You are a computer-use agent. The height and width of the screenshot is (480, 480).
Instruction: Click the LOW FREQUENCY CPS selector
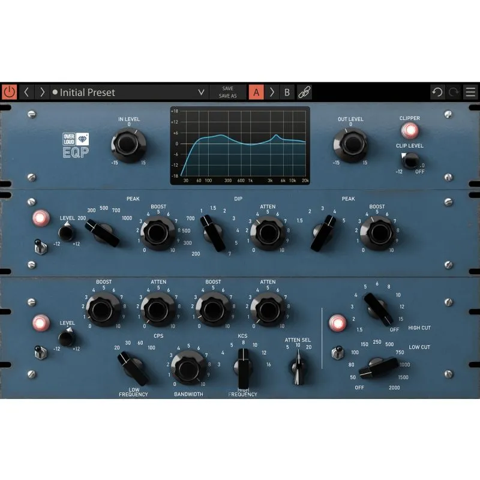[133, 368]
